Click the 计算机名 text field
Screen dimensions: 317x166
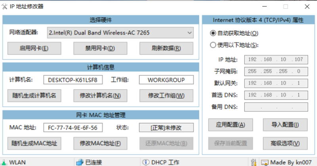(x=73, y=80)
